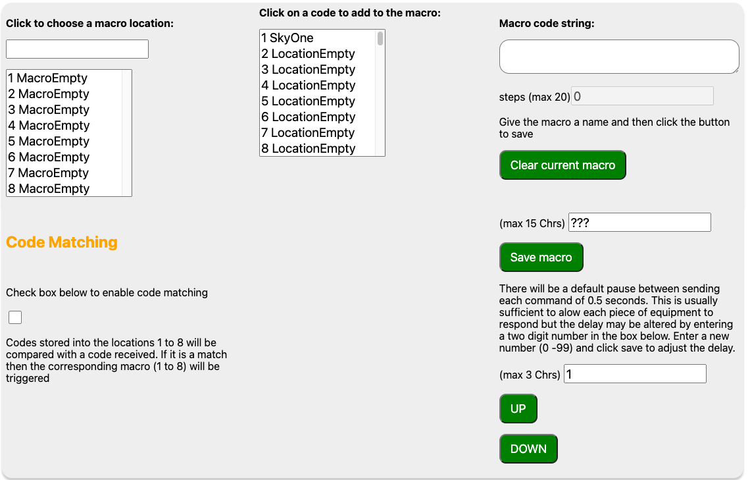Add 2 LocationEmpty code to macro
This screenshot has height=480, width=750.
[x=308, y=54]
